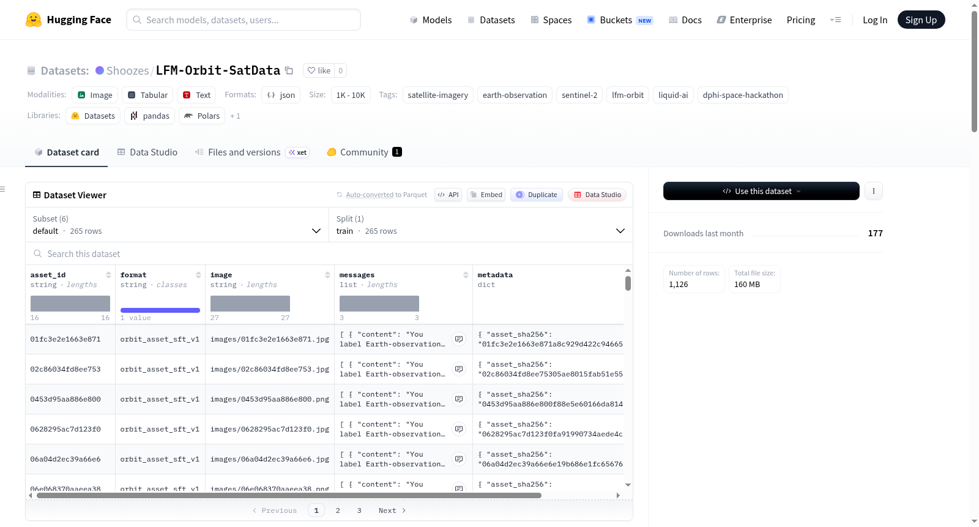
Task: Select the Text modality tag
Action: point(196,95)
